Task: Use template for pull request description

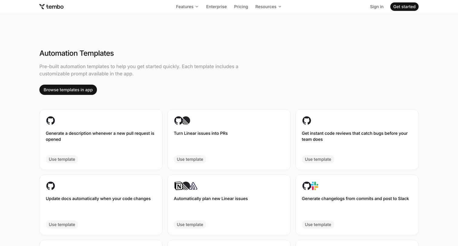Action: (62, 159)
